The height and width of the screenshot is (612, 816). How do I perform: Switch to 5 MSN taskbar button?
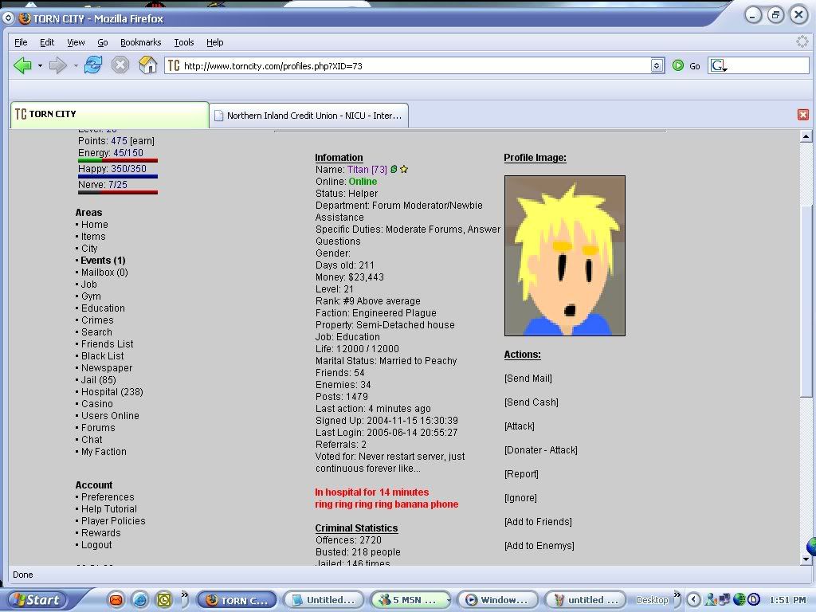click(x=411, y=600)
